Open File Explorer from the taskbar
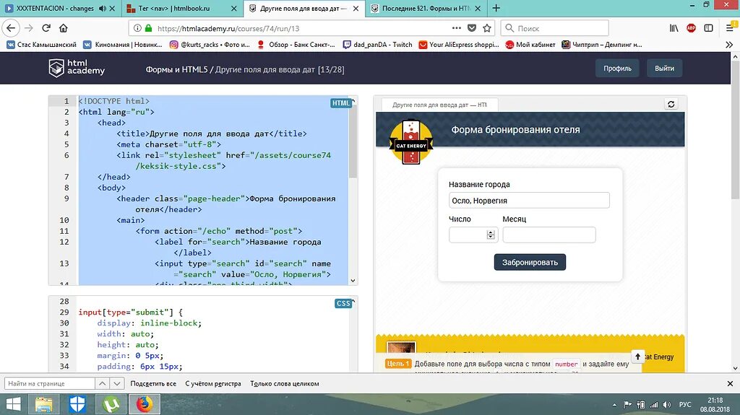This screenshot has width=740, height=415. (44, 405)
